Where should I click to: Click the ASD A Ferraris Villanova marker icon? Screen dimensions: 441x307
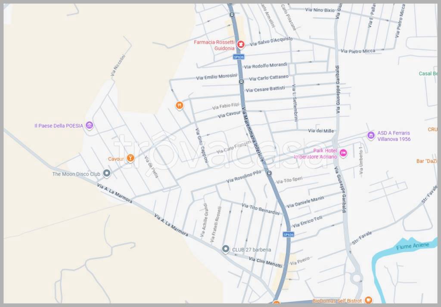pos(370,135)
